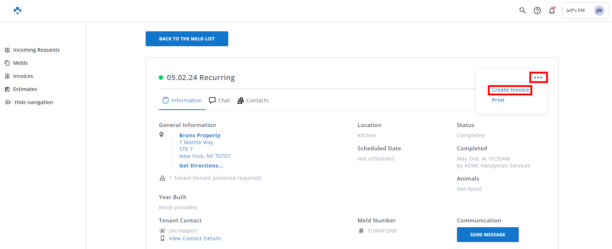Go to Melds in sidebar

(x=20, y=63)
